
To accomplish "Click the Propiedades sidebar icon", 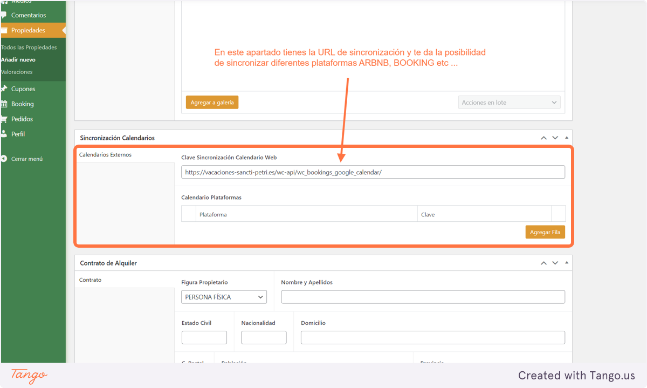I will 4,30.
